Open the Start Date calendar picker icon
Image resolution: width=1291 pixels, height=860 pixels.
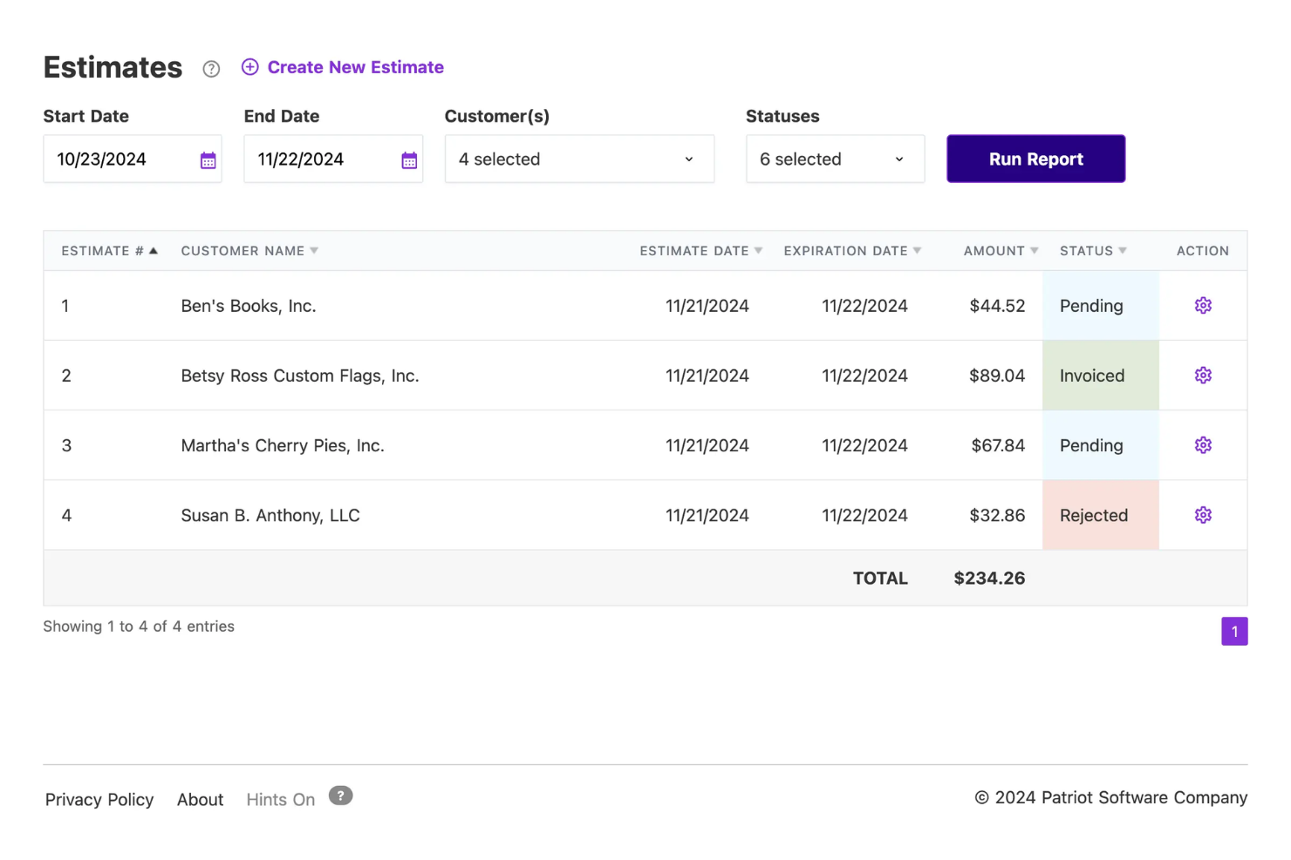coord(208,159)
